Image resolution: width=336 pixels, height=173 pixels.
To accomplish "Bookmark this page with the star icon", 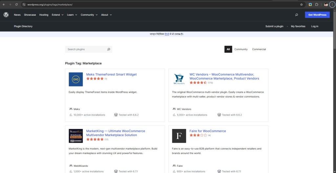I will coord(301,5).
